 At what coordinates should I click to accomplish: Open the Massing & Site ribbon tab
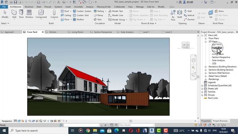(104, 7)
